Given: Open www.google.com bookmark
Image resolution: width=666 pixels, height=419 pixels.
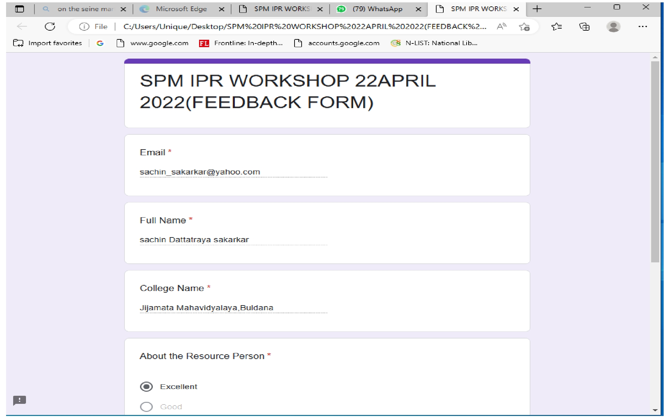Looking at the screenshot, I should pyautogui.click(x=152, y=43).
